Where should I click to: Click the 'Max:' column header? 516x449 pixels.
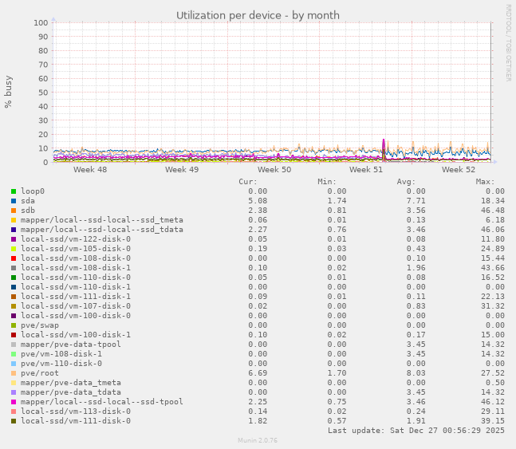tap(485, 182)
